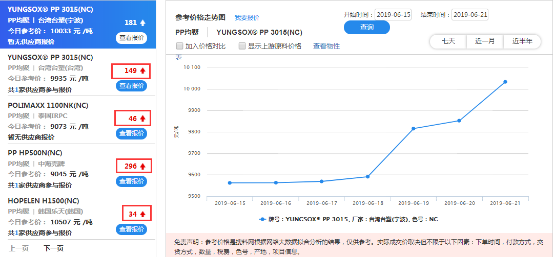Click the red up arrow beside 46
The width and height of the screenshot is (554, 257).
(x=143, y=119)
